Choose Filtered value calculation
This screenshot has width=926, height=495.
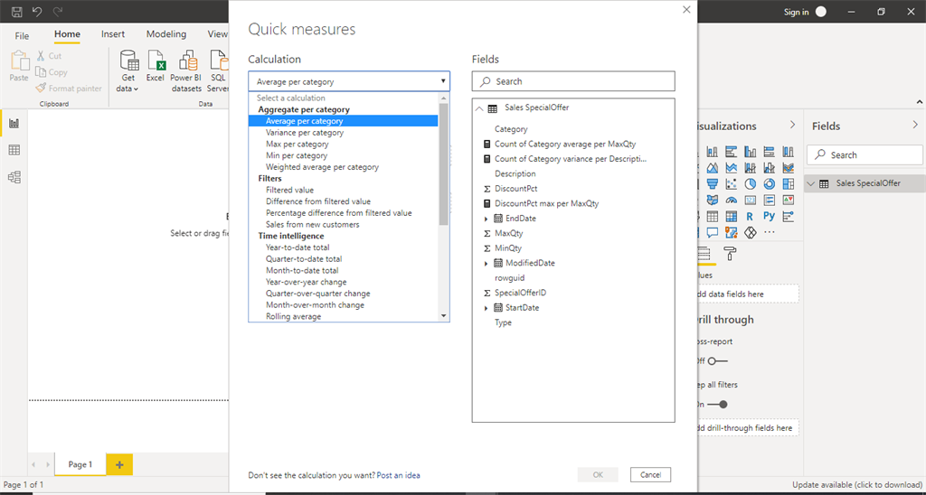click(x=290, y=190)
